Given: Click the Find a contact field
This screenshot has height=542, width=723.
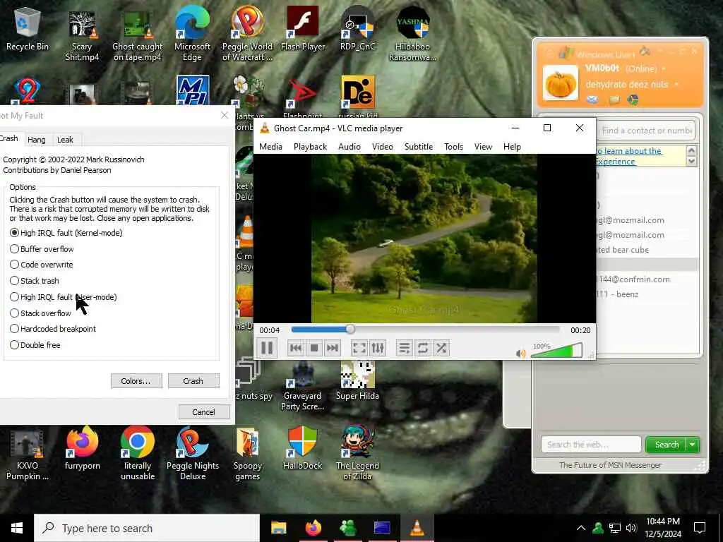Looking at the screenshot, I should click(645, 131).
